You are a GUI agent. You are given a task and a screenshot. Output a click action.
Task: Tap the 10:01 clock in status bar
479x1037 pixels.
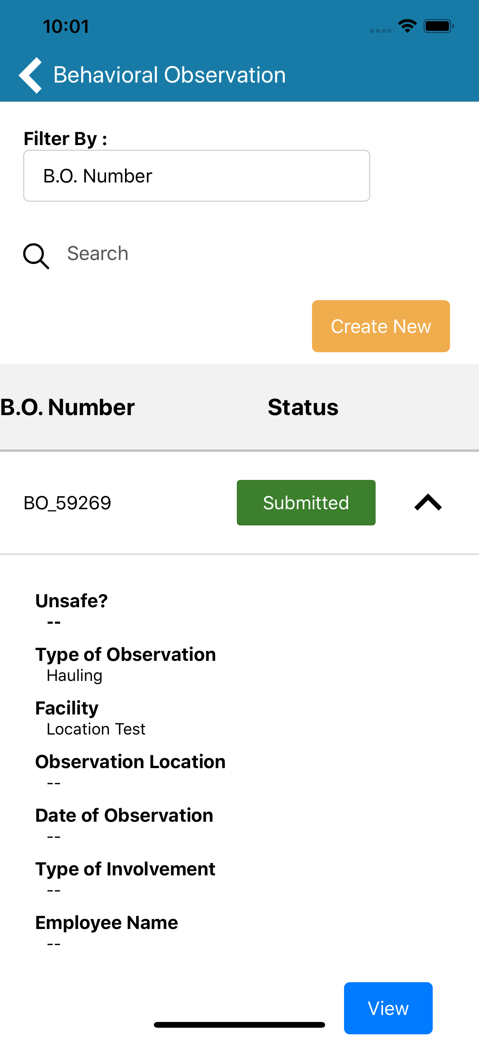pyautogui.click(x=66, y=27)
